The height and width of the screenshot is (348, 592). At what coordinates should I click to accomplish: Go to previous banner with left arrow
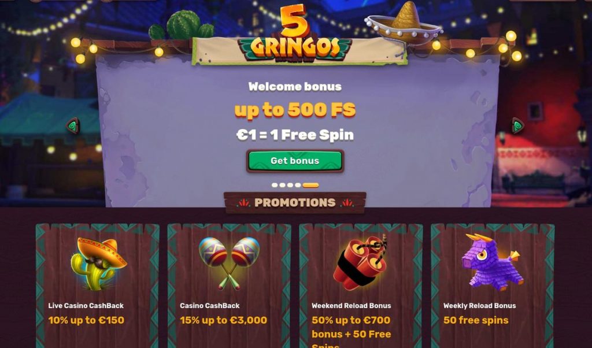(x=73, y=125)
